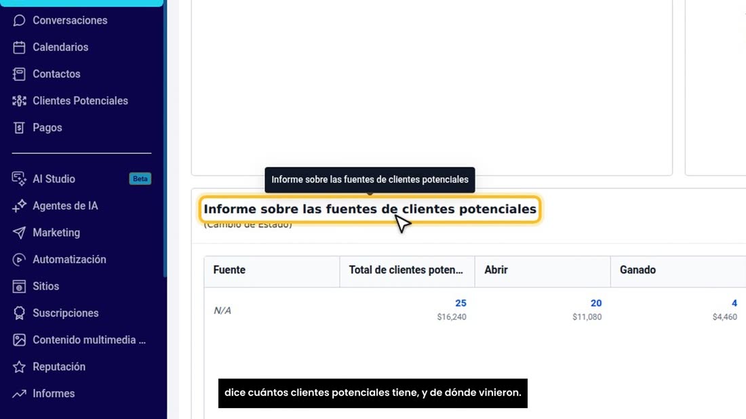Click the Contenido multimedia image icon

[x=19, y=340]
